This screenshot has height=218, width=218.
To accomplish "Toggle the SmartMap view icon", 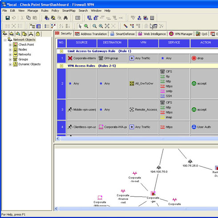I will 53,26.
